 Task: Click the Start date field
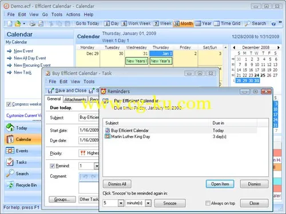[x=89, y=130]
